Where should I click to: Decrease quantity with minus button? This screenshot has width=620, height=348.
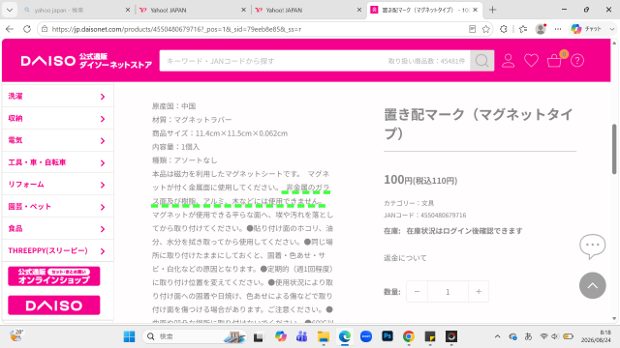point(417,292)
